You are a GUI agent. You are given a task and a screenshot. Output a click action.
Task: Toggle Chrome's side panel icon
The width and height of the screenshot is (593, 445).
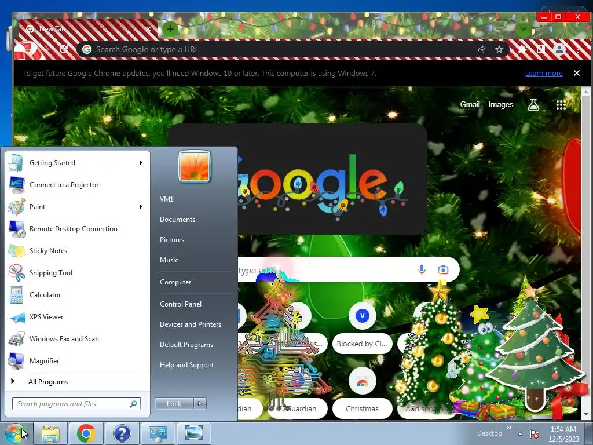[541, 50]
